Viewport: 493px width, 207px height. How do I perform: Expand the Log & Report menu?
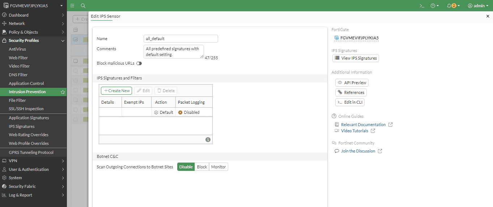point(33,195)
